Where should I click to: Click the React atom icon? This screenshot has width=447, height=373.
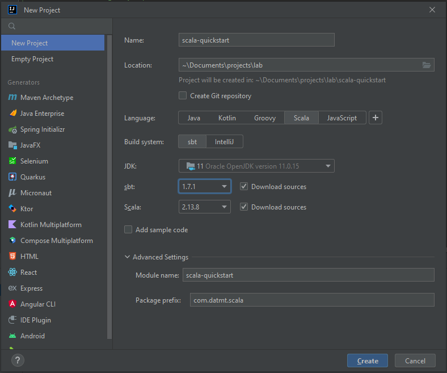[12, 273]
